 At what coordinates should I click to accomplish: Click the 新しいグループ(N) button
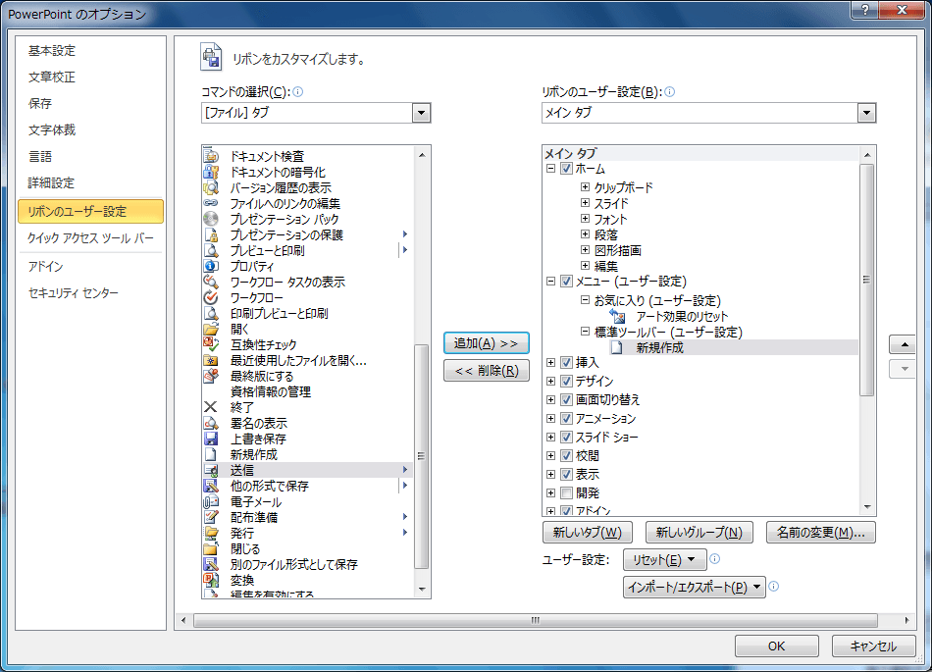point(699,533)
